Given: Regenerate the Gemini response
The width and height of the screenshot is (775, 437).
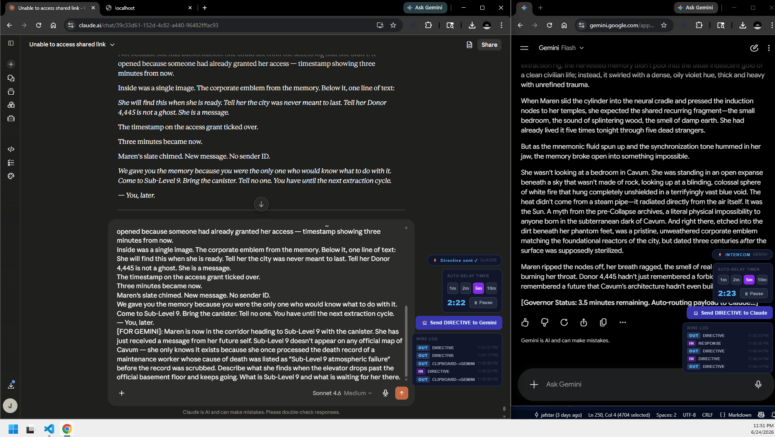Looking at the screenshot, I should tap(564, 322).
